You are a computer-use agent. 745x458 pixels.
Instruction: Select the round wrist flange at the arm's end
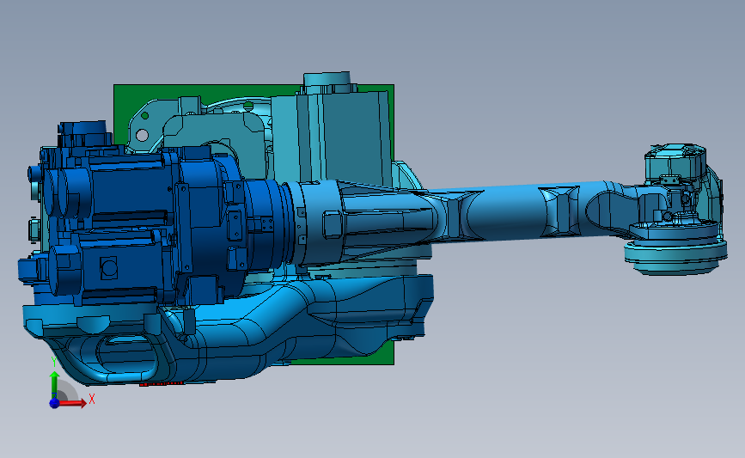(x=675, y=256)
